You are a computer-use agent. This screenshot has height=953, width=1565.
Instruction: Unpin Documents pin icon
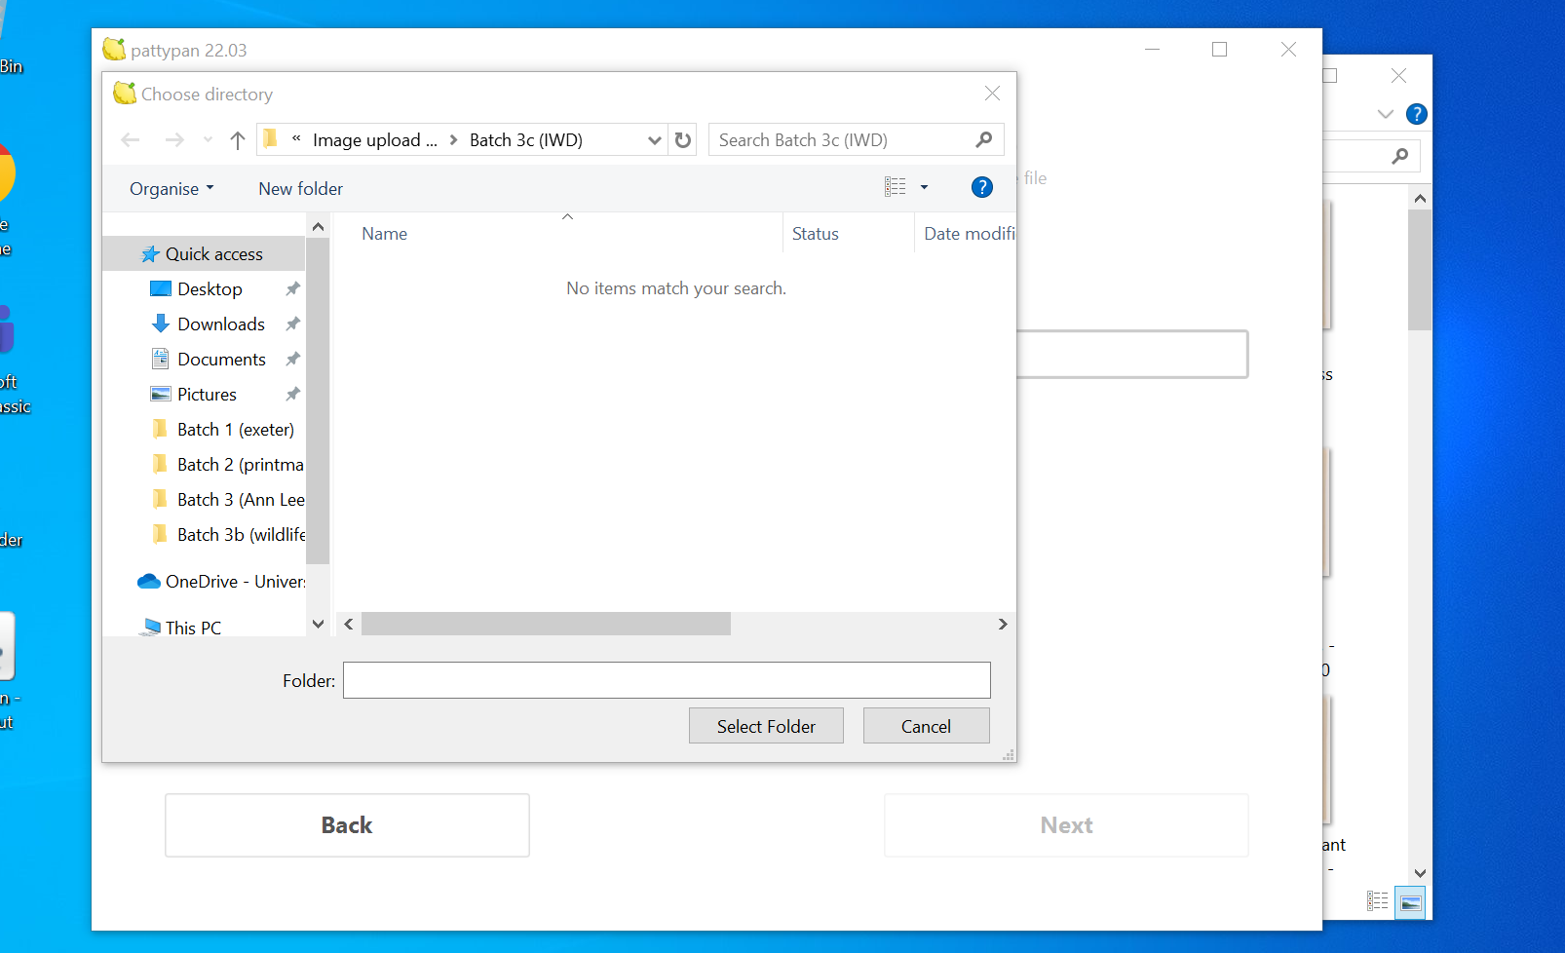(292, 360)
